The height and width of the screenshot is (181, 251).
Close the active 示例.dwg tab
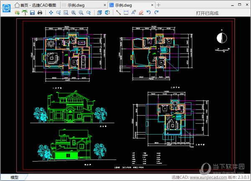[x=152, y=5]
